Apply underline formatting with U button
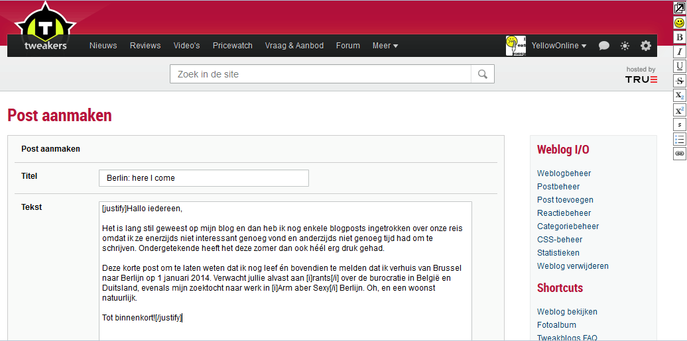 (680, 66)
